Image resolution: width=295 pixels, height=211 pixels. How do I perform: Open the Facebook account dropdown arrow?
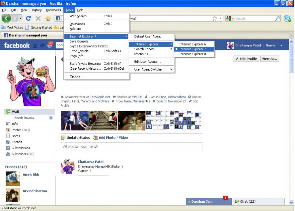point(281,45)
